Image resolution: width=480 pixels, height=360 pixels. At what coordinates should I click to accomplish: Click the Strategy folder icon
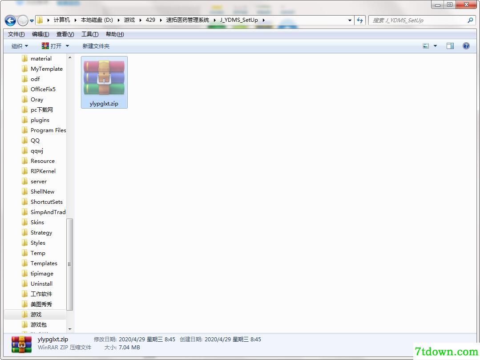[x=25, y=232]
